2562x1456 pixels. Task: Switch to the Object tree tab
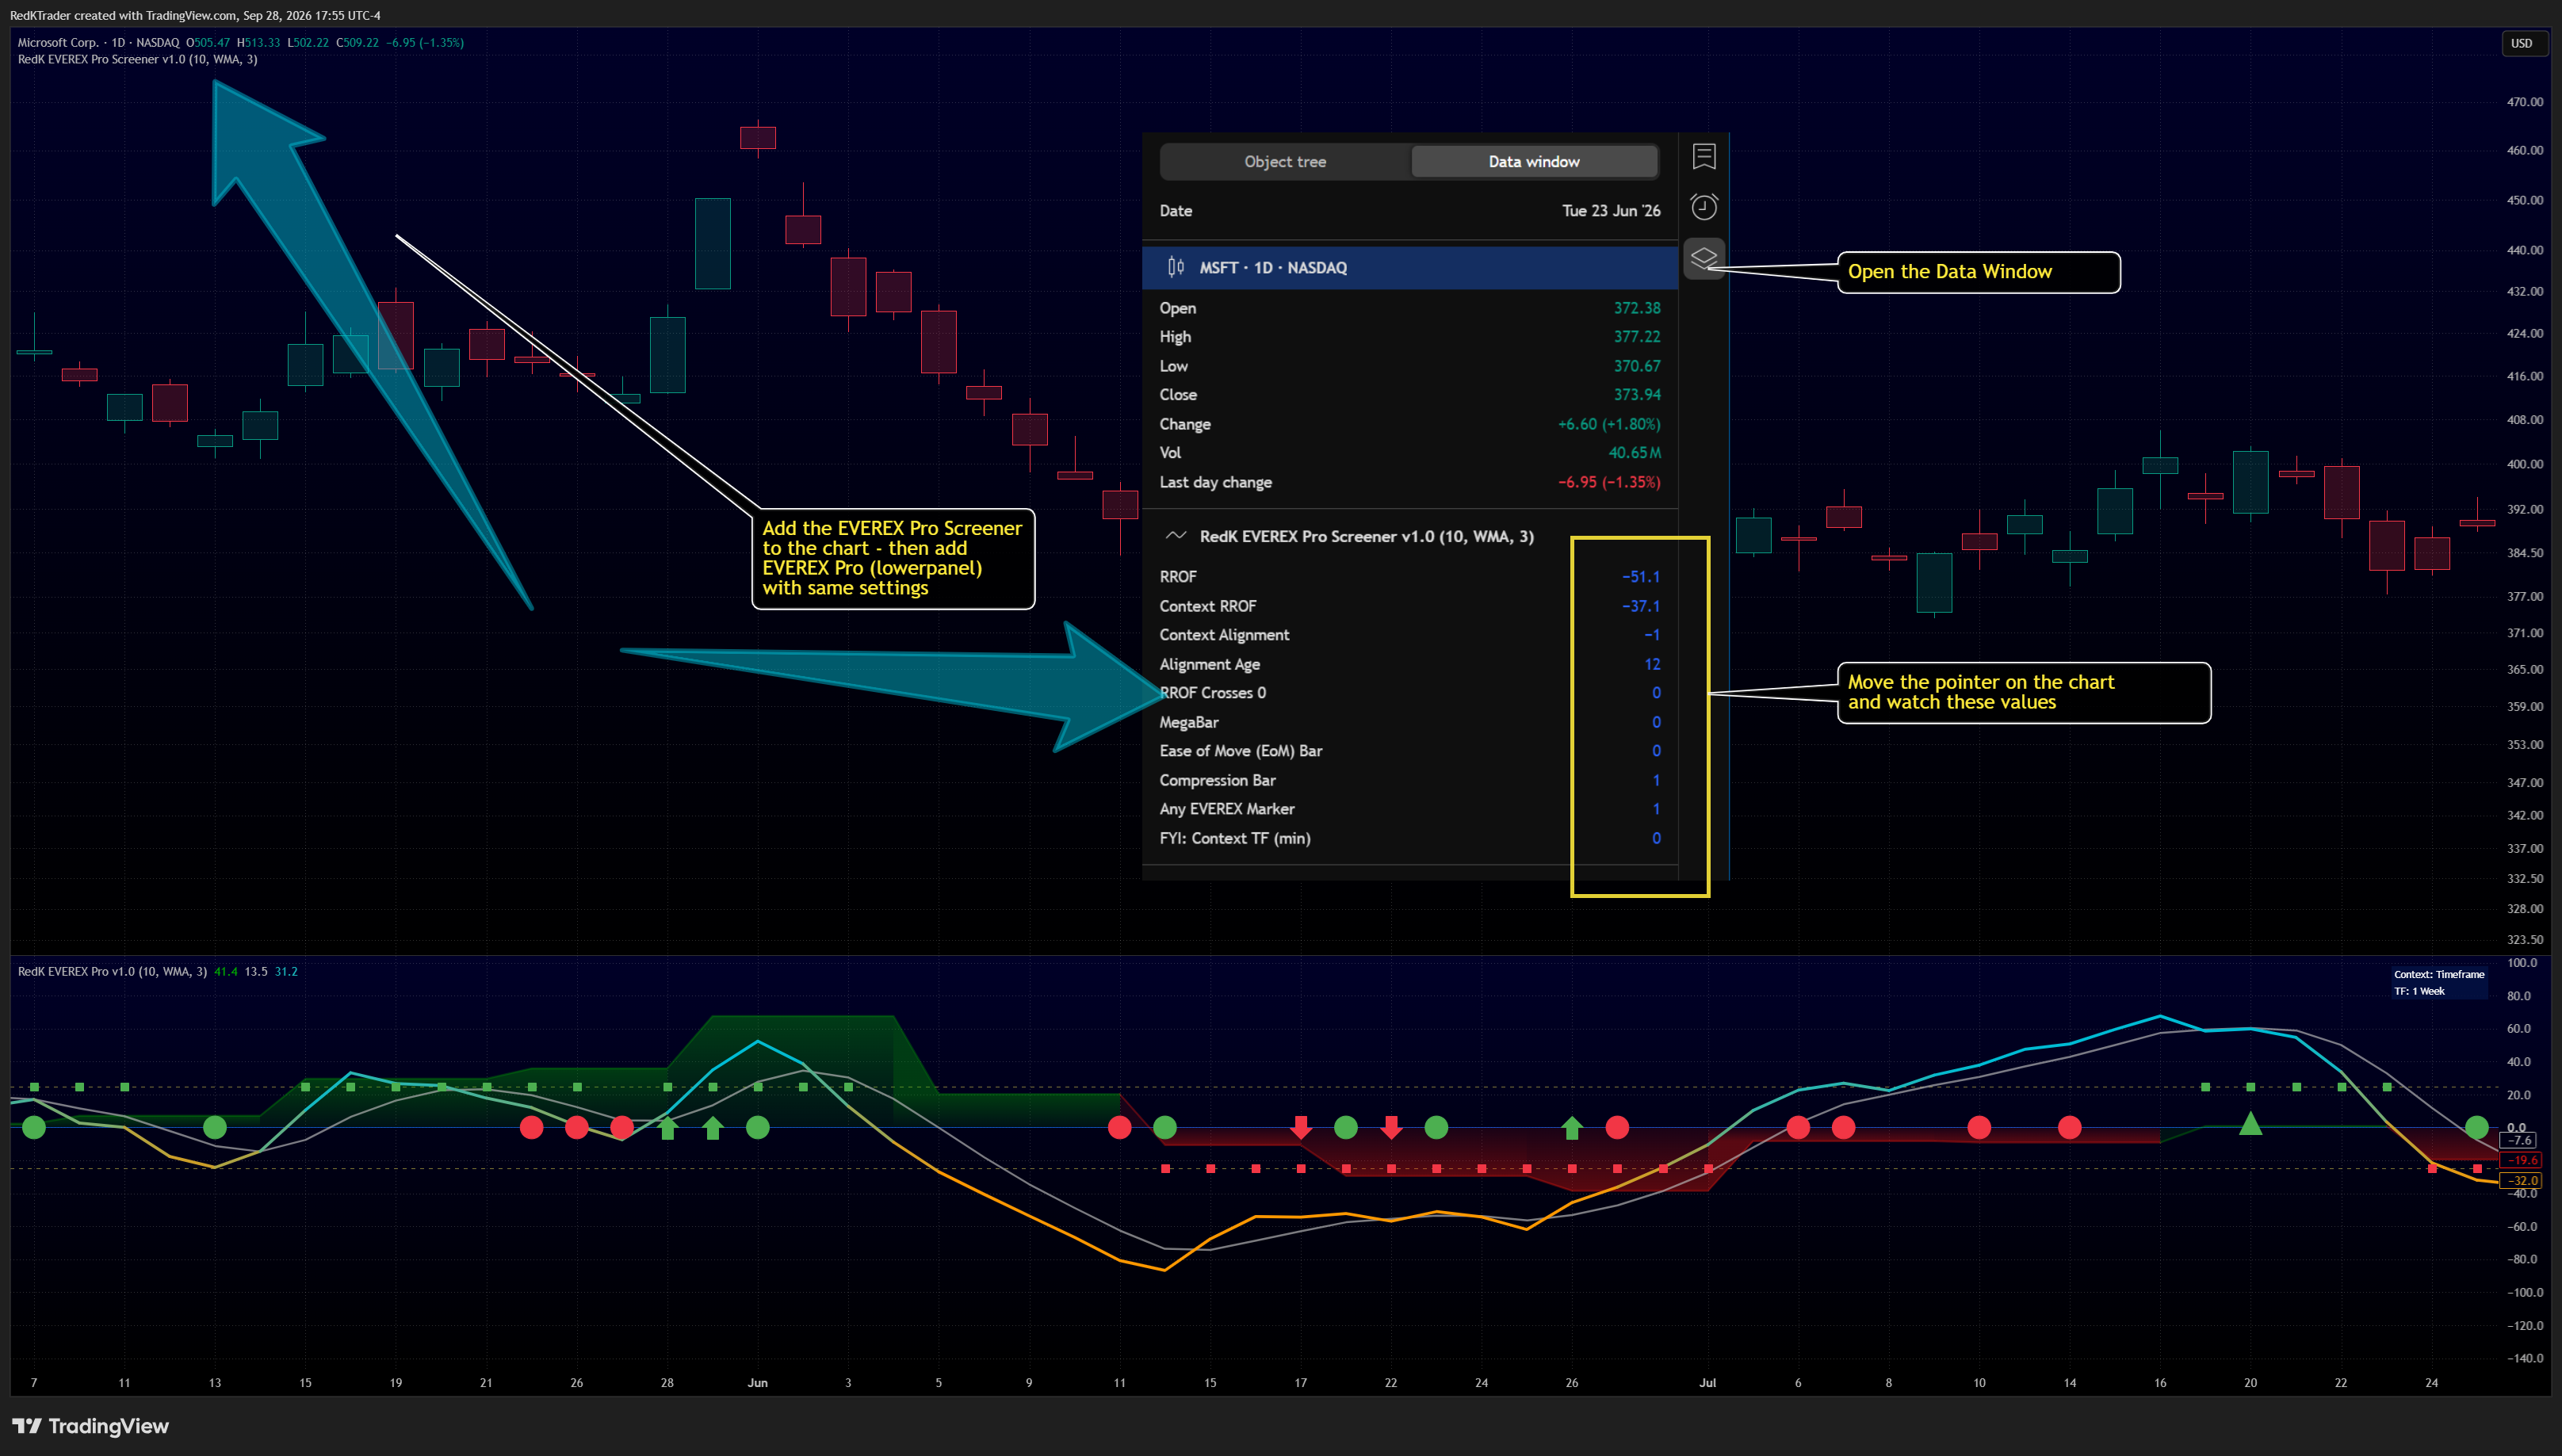coord(1285,161)
